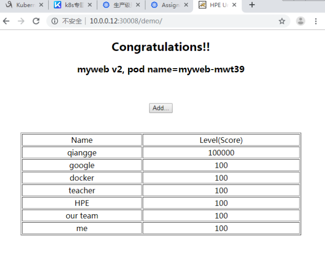Go back using the browser back arrow
This screenshot has height=269, width=325.
[6, 21]
